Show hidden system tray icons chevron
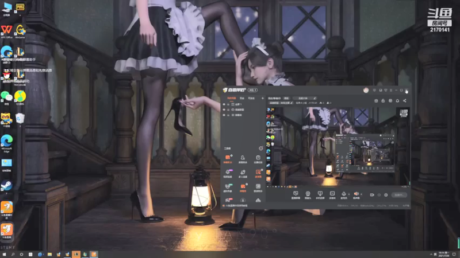The width and height of the screenshot is (460, 258). (431, 255)
